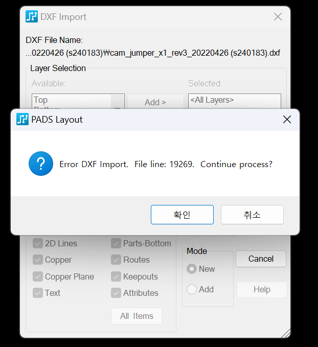Close the PADS Layout error dialog

287,120
